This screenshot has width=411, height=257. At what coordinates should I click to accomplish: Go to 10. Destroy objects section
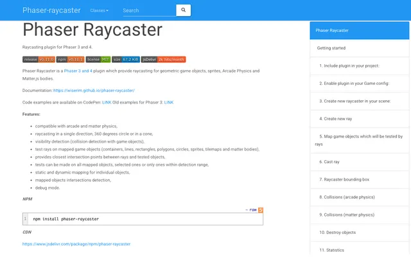360,233
